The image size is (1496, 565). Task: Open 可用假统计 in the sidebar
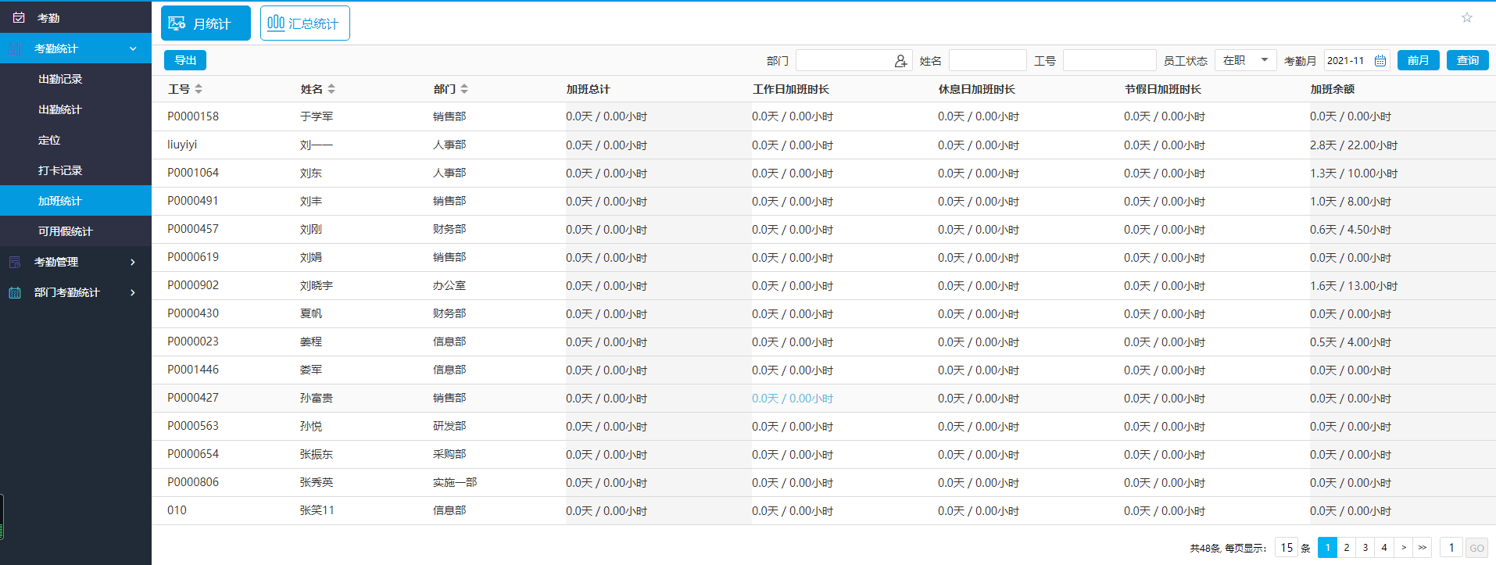[x=65, y=231]
